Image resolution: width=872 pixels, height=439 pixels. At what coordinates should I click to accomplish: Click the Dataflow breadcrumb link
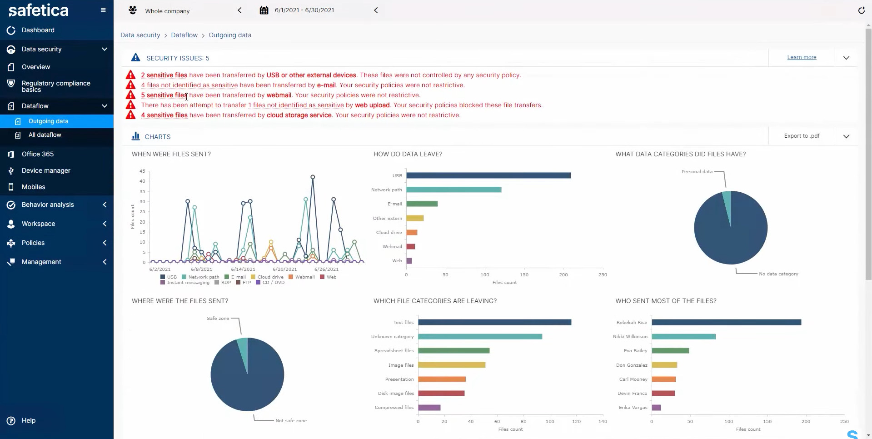(x=184, y=35)
